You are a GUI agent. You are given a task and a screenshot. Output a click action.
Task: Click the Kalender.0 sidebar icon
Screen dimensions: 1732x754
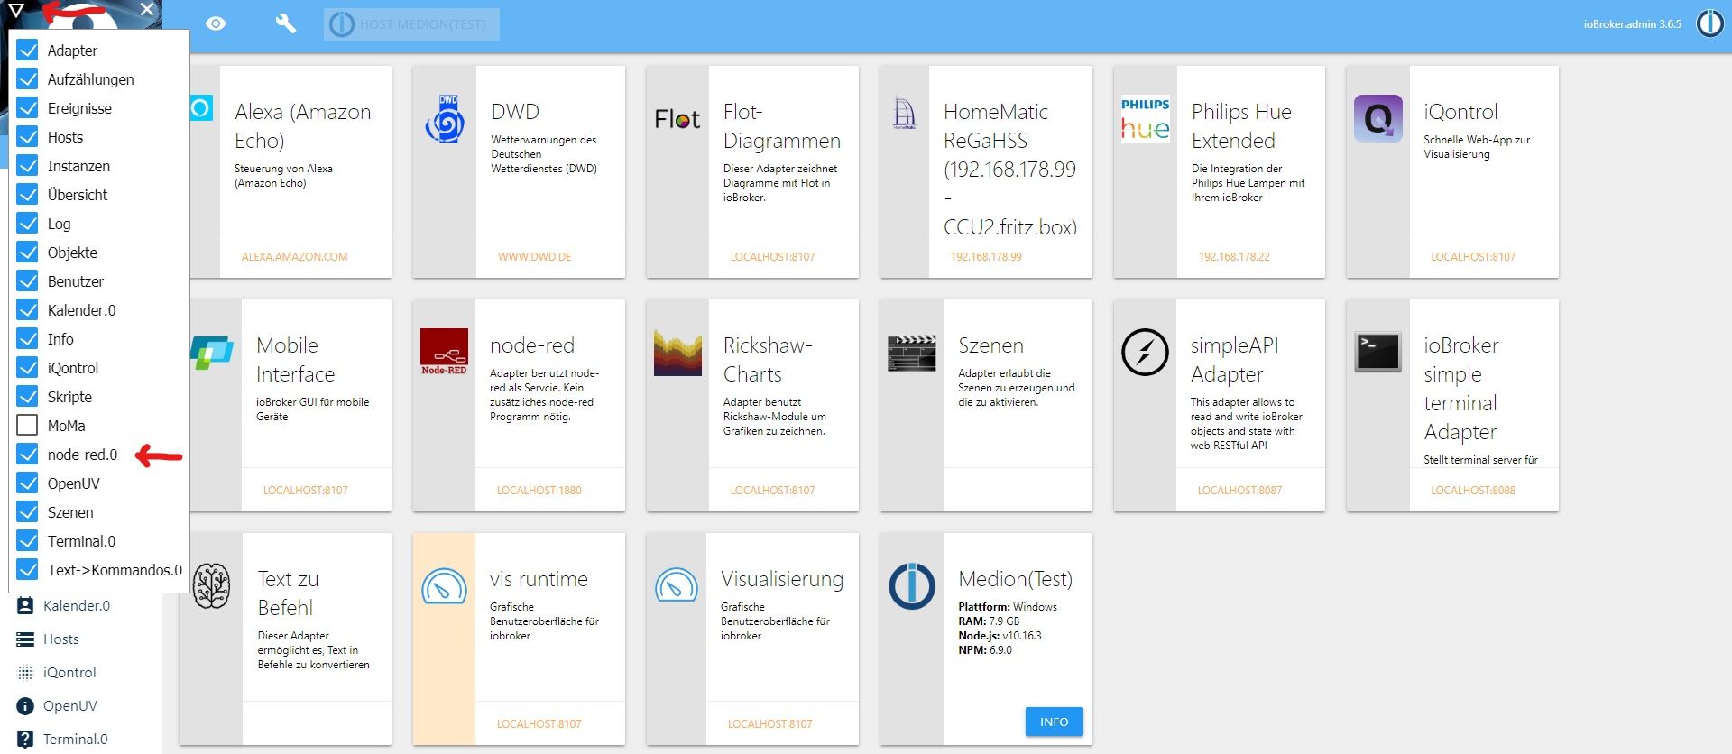click(25, 606)
